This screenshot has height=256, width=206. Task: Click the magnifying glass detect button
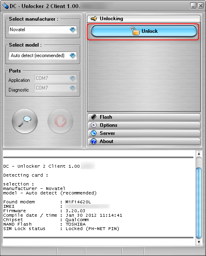coord(25,121)
